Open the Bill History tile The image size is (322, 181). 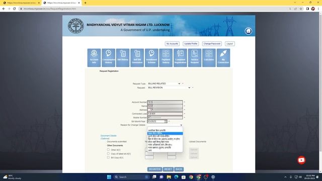tap(123, 58)
